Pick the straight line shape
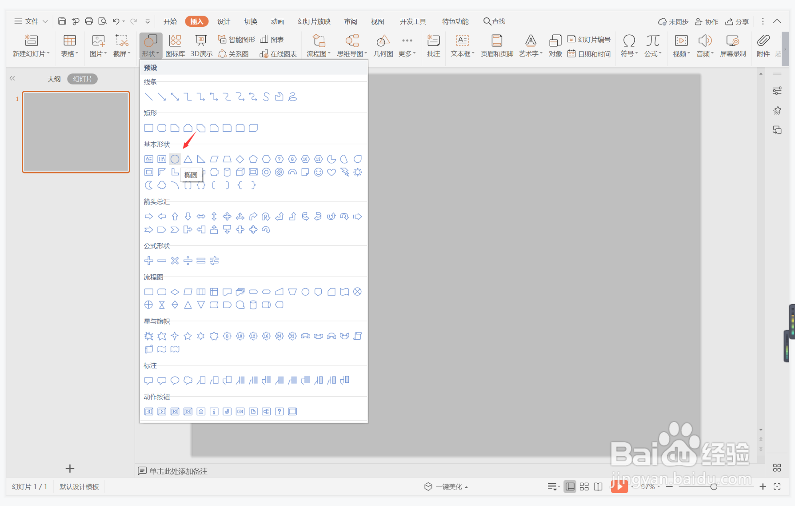The image size is (795, 506). (149, 96)
